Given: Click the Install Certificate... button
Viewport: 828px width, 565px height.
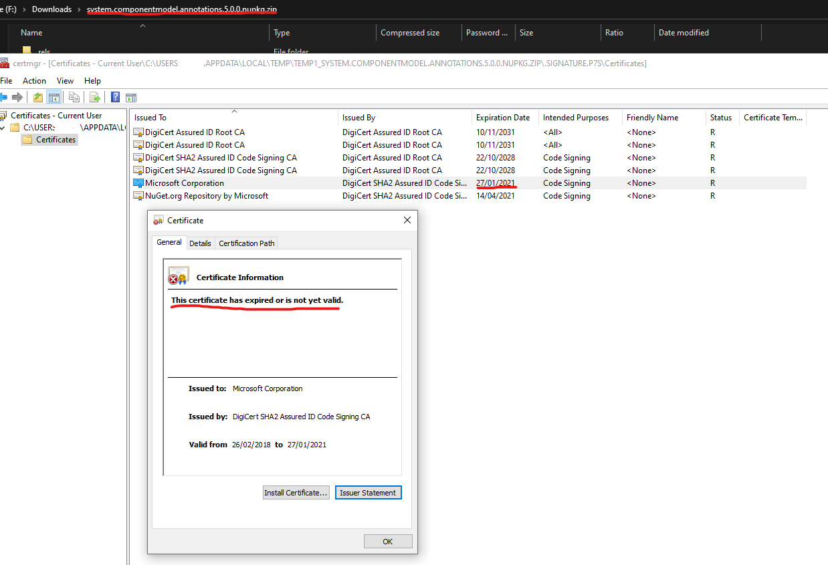Looking at the screenshot, I should click(296, 493).
